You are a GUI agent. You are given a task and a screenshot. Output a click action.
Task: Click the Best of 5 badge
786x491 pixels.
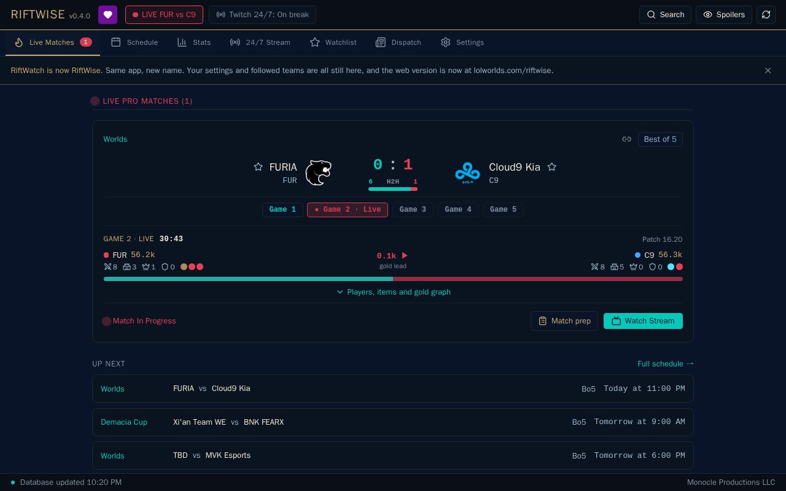(x=660, y=139)
